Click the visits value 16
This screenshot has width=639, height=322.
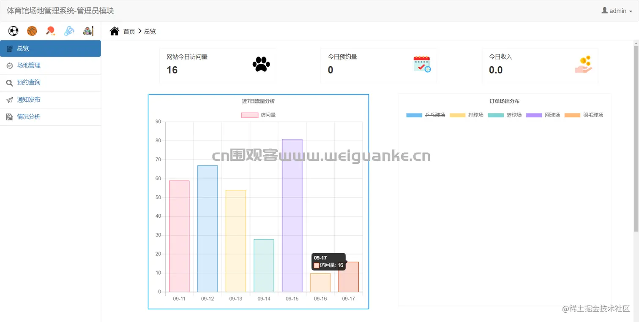pyautogui.click(x=172, y=70)
